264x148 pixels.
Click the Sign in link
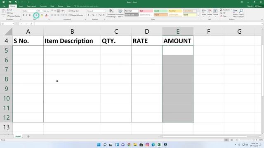[250, 6]
